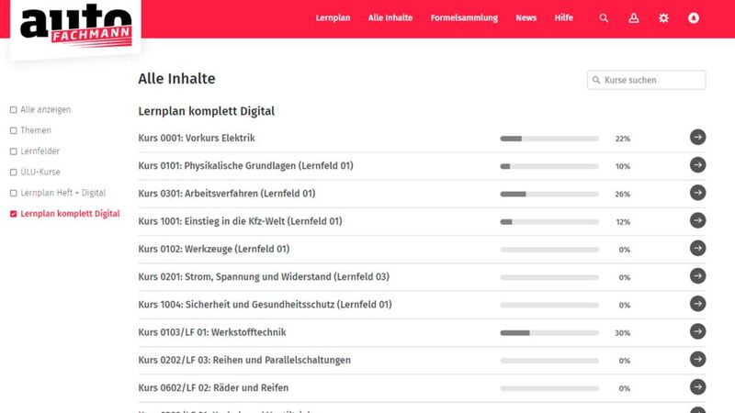The image size is (735, 413).
Task: Open the Formelsammlung menu item
Action: (x=464, y=17)
